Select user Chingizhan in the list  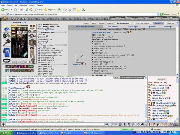click(x=161, y=106)
